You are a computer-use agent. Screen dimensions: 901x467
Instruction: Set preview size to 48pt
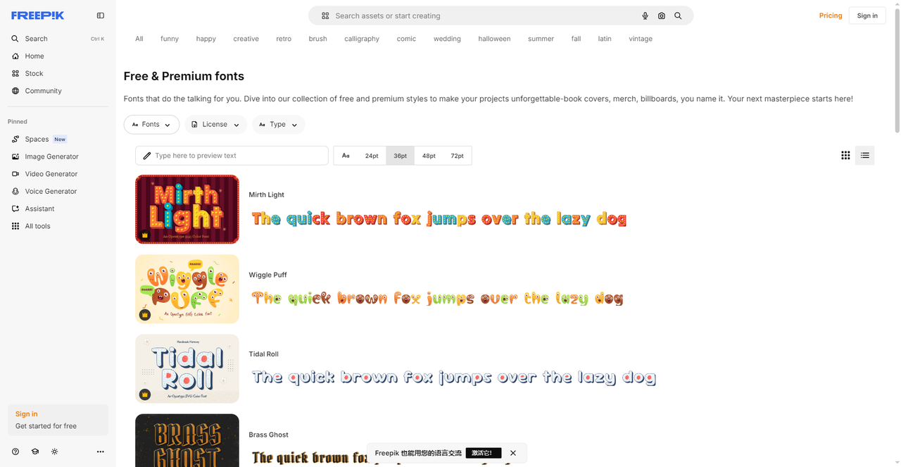coord(429,156)
